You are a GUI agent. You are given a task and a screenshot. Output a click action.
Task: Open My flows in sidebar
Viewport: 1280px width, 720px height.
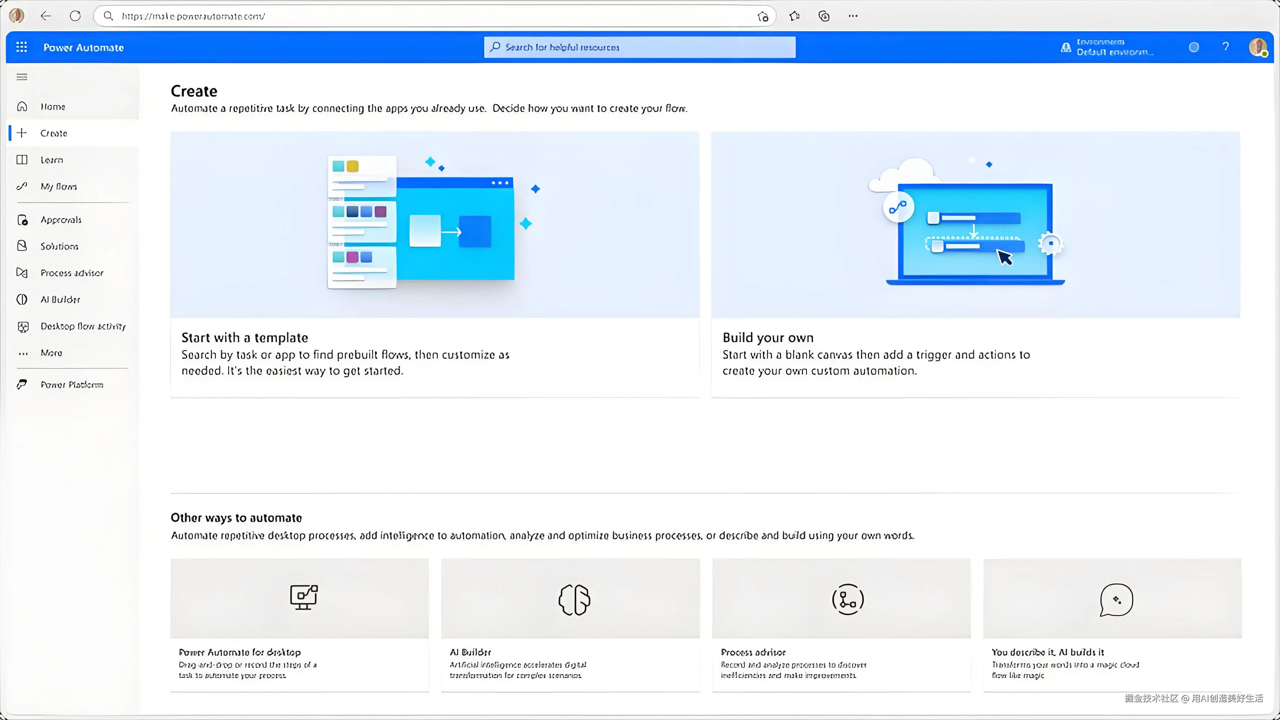coord(58,187)
